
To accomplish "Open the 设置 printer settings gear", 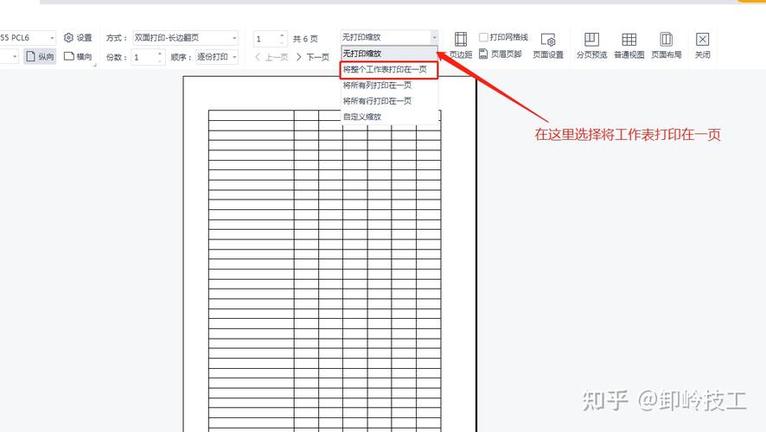I will click(78, 38).
